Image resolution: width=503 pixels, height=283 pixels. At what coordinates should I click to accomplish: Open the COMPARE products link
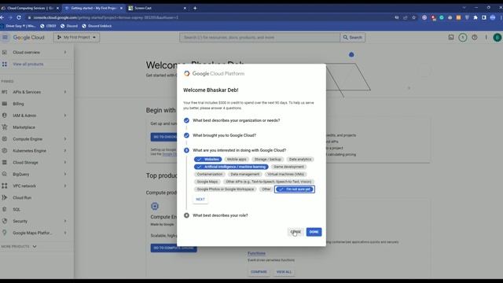(259, 272)
